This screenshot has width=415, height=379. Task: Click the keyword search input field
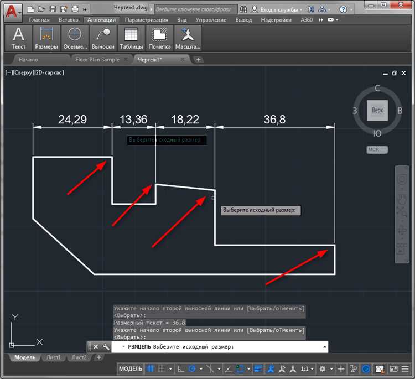196,9
